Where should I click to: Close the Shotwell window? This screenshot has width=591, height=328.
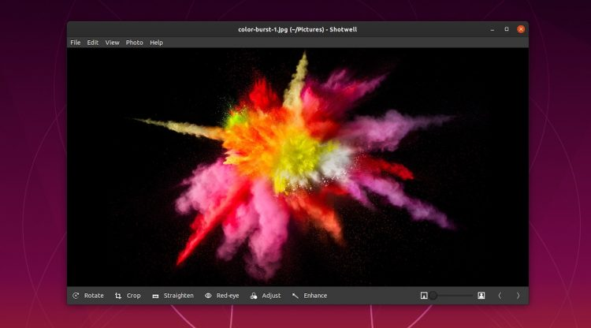tap(521, 29)
